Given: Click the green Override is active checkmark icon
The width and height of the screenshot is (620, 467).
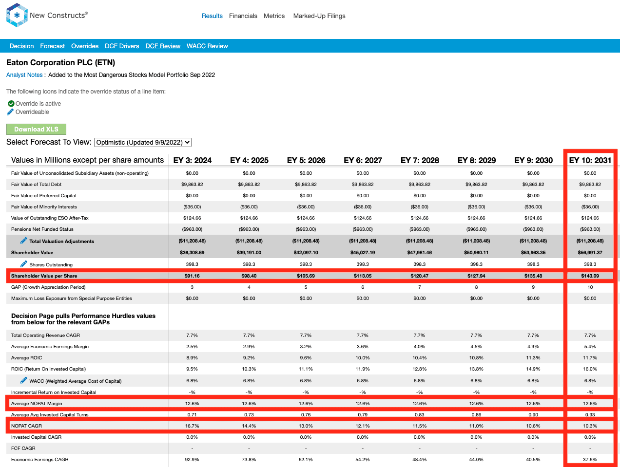Looking at the screenshot, I should [x=11, y=104].
